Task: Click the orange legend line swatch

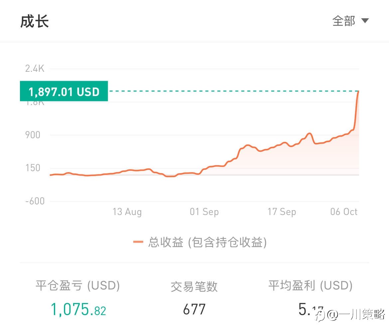Action: [138, 242]
